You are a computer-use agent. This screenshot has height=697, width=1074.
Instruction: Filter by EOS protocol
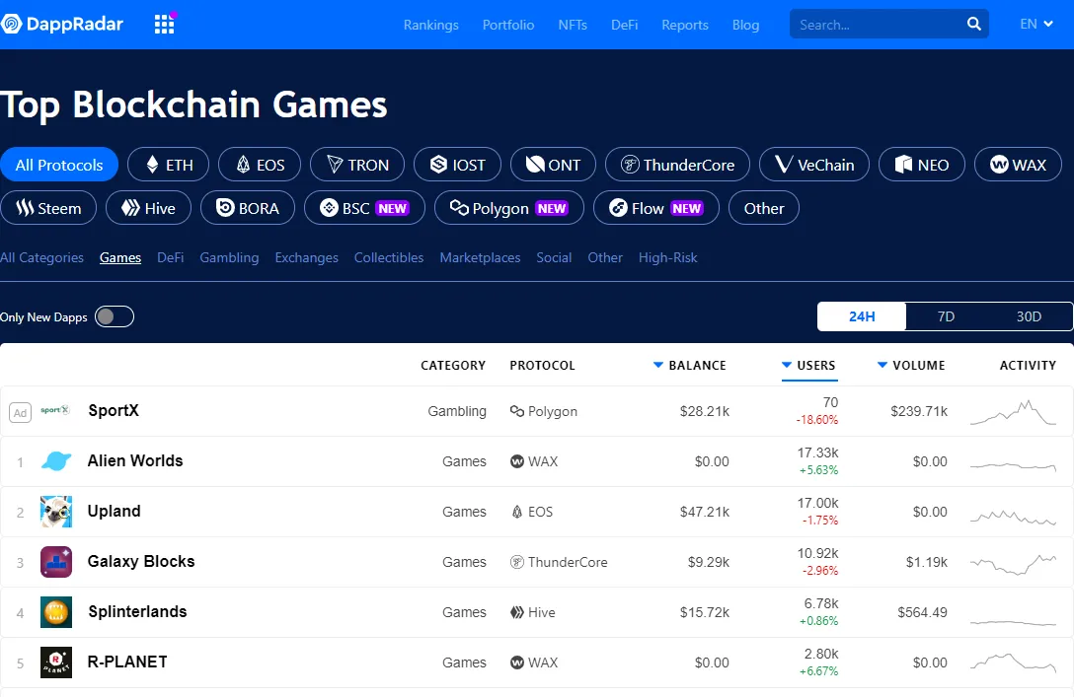coord(260,165)
